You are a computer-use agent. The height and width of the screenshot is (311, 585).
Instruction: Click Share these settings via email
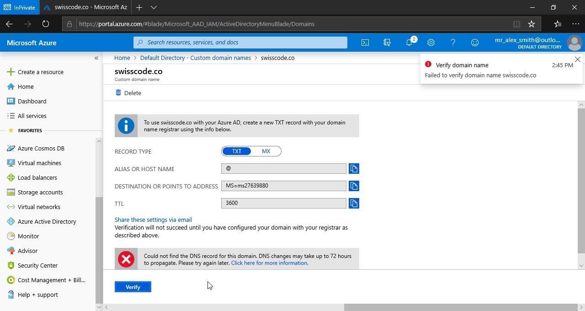[x=153, y=220]
